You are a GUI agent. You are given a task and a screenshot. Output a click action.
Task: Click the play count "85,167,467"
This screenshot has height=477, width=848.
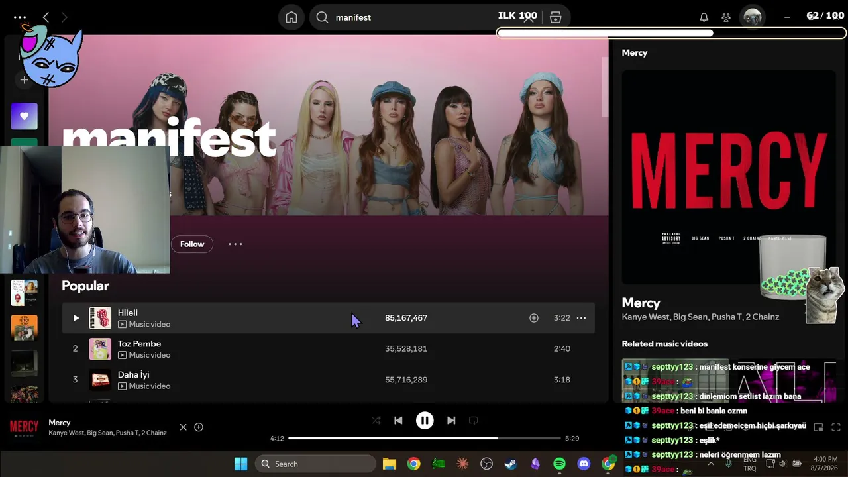tap(406, 318)
